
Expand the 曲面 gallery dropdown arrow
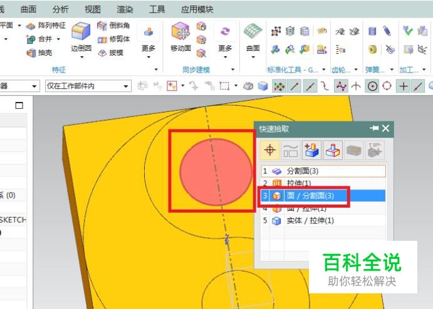(x=253, y=58)
